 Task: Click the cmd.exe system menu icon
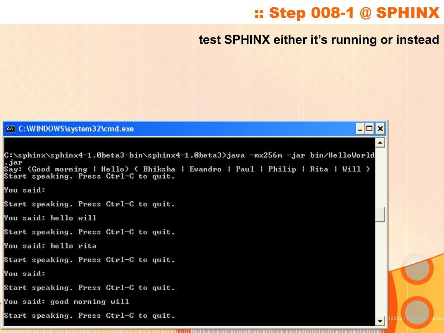point(10,129)
